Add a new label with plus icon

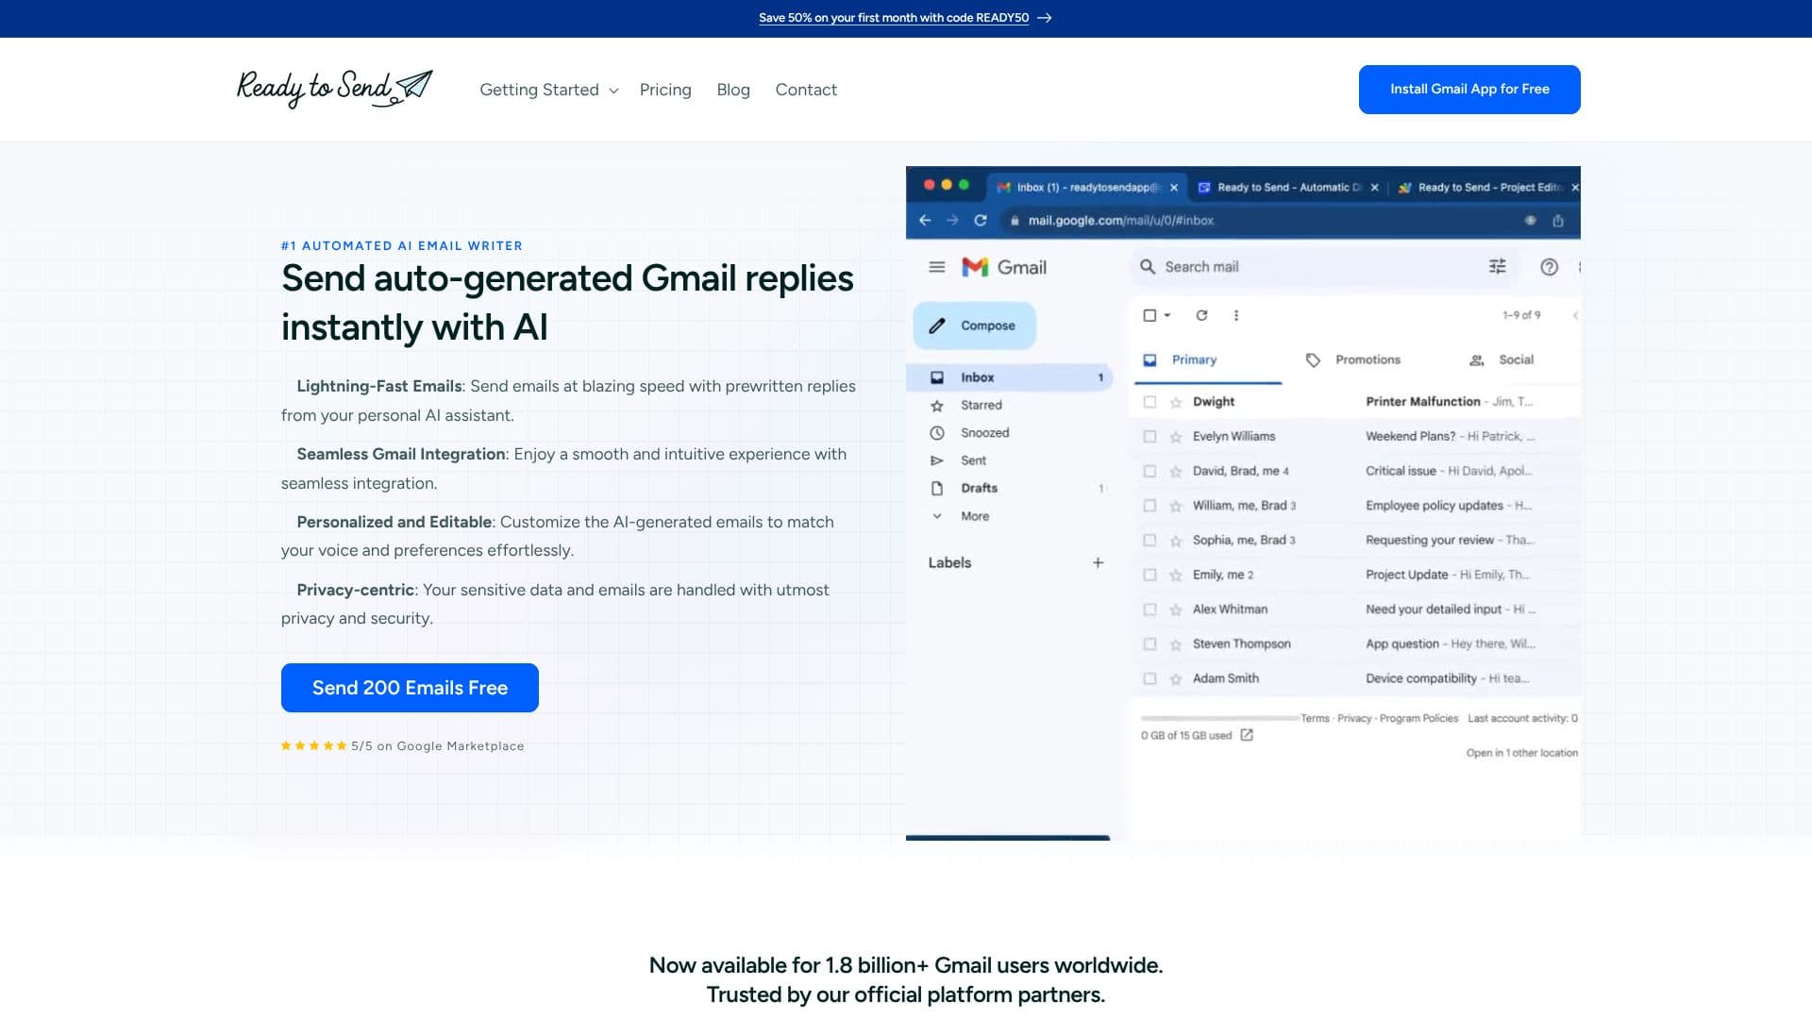[1098, 562]
